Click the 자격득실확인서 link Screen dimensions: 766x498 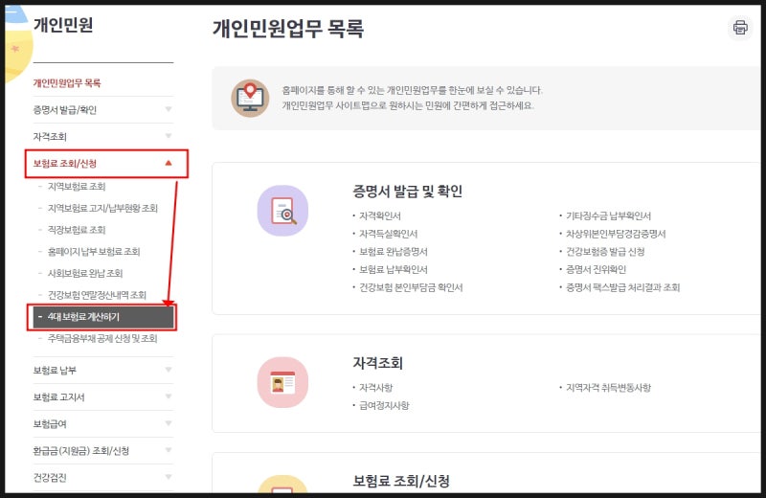389,234
